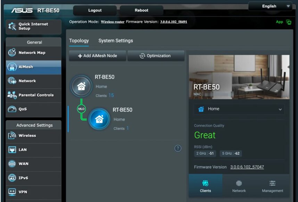Click the Add AiMesh Node button
Image resolution: width=298 pixels, height=202 pixels.
(98, 56)
